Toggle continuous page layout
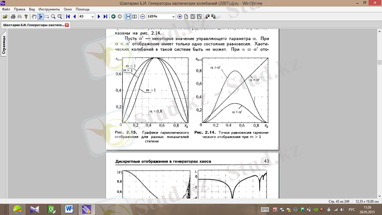This screenshot has height=215, width=382. click(x=128, y=17)
